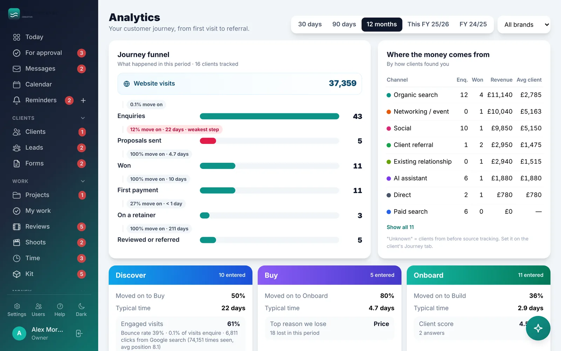The image size is (561, 351).
Task: Click the Reviews badge showing 5
Action: [x=81, y=227]
